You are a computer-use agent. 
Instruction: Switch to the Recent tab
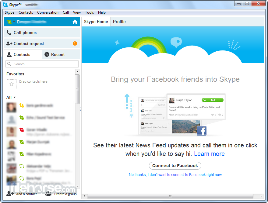(x=58, y=54)
